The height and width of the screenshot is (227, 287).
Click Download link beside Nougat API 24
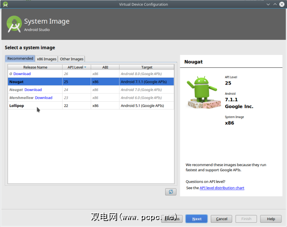point(33,90)
